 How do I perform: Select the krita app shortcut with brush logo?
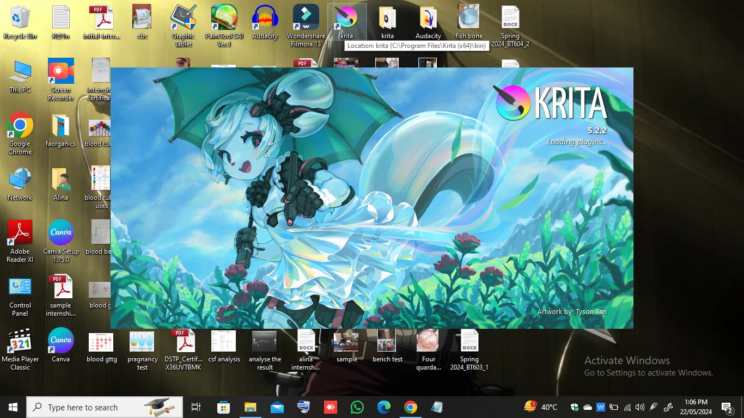click(346, 22)
